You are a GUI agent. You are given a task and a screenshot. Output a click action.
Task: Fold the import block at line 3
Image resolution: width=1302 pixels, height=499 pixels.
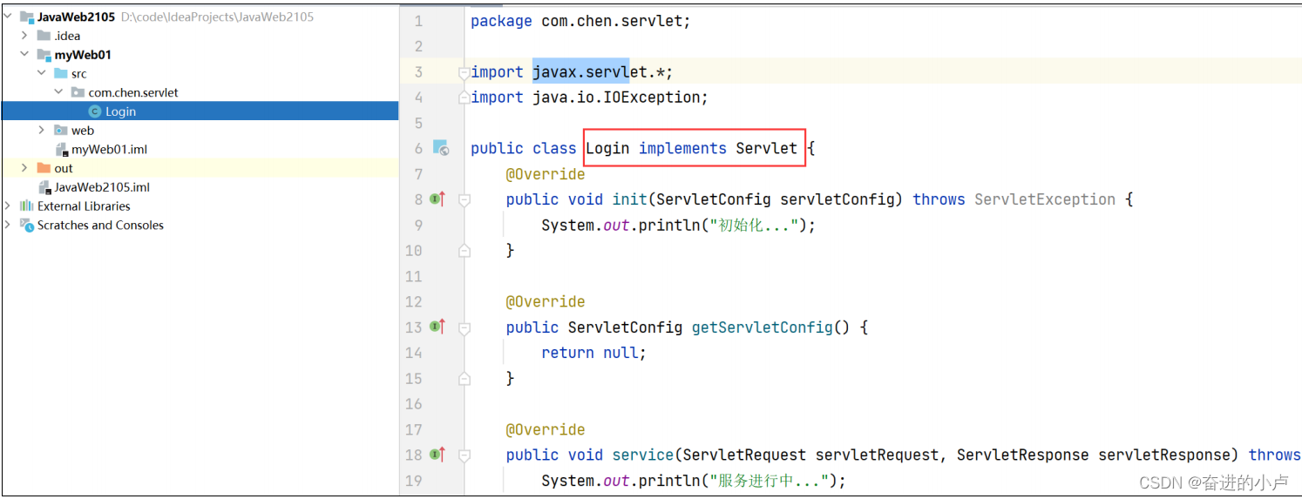click(465, 72)
